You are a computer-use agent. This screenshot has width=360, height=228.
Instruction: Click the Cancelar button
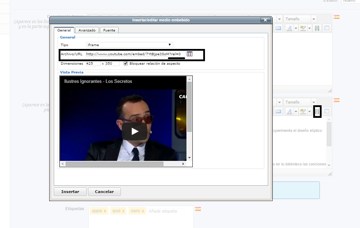pos(104,192)
